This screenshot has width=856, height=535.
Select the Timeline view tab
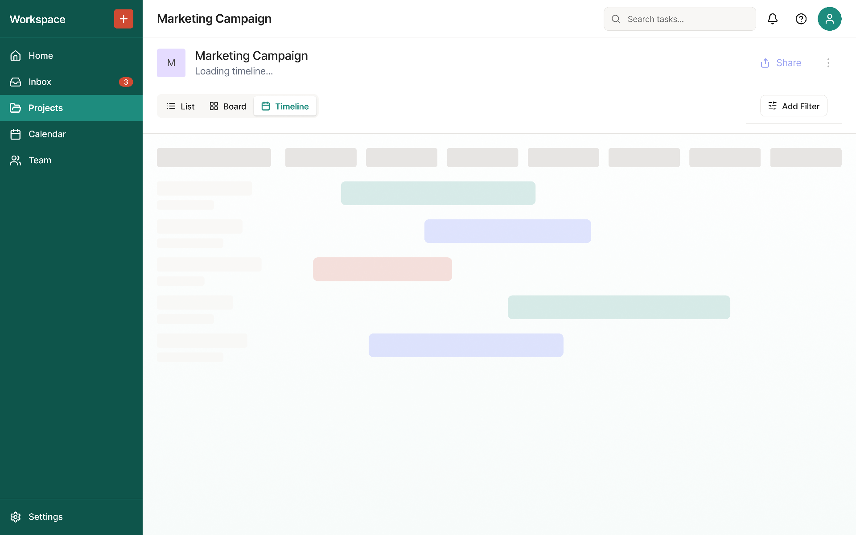tap(285, 106)
